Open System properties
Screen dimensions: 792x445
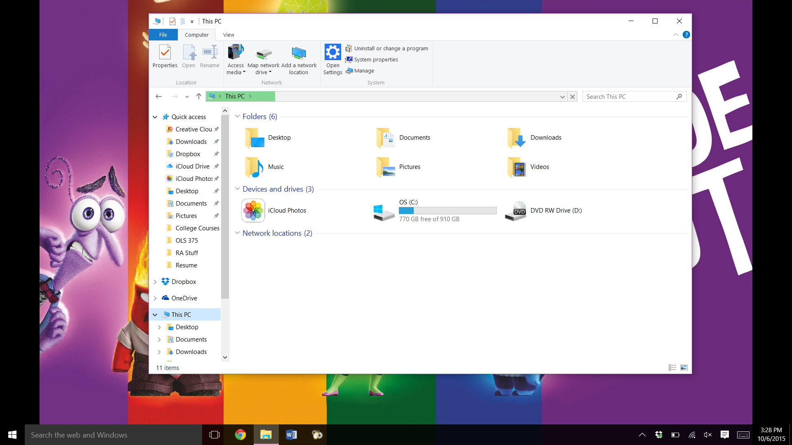click(x=372, y=59)
